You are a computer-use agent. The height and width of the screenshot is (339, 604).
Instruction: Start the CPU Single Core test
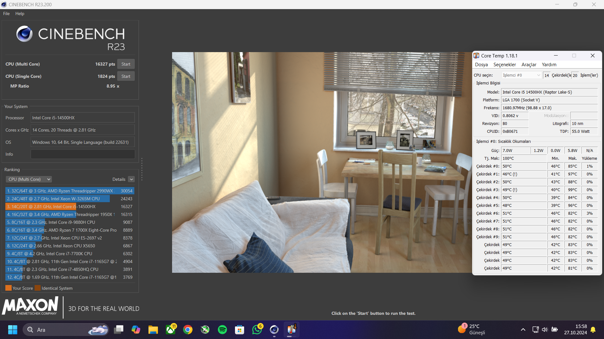[126, 76]
